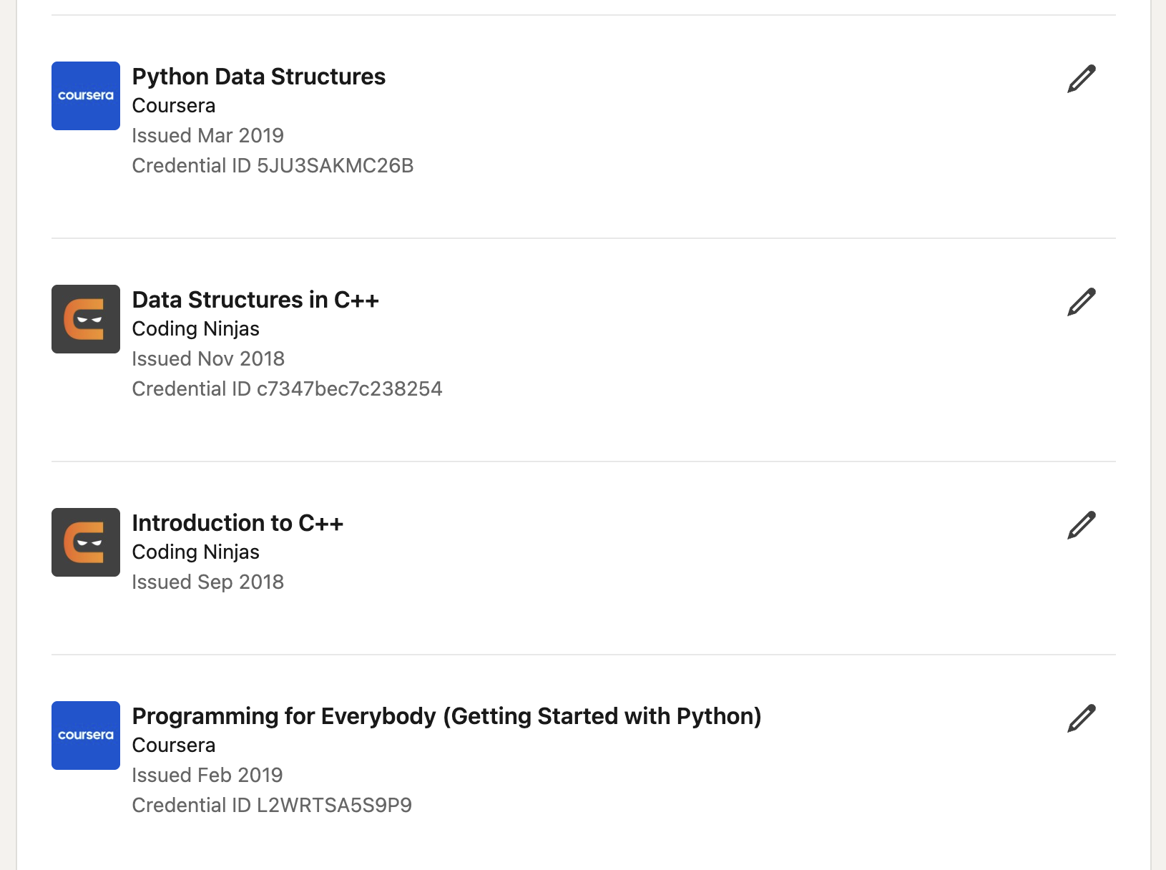This screenshot has height=870, width=1166.
Task: Open the Data Structures in C++ title
Action: pyautogui.click(x=255, y=300)
